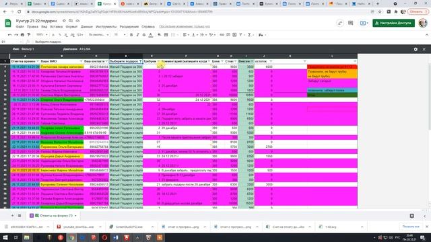The image size is (431, 242).
Task: Open the Borders tool
Action: [x=166, y=35]
